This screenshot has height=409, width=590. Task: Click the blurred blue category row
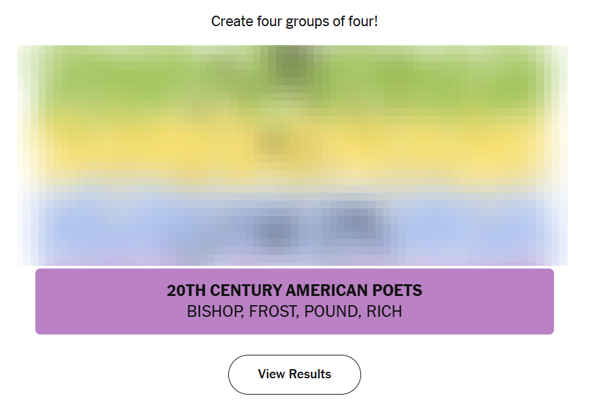tap(294, 222)
